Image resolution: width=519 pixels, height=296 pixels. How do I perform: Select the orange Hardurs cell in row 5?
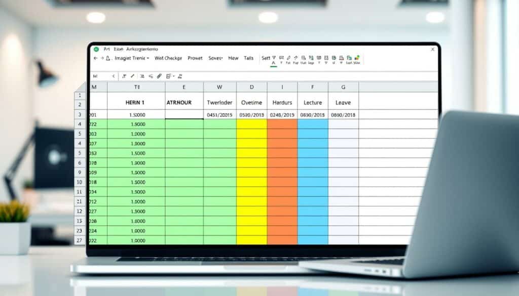(x=282, y=134)
